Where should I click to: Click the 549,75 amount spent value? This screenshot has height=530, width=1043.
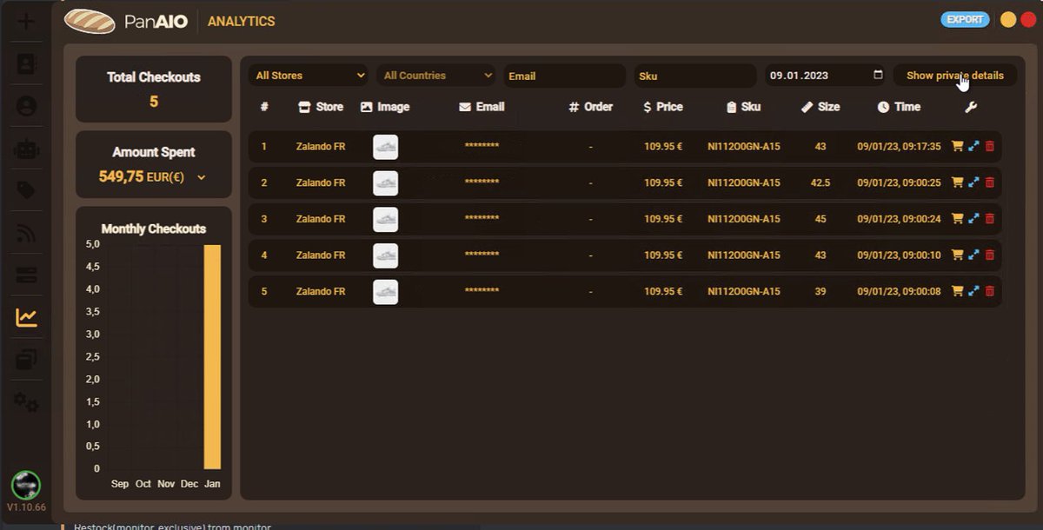[x=121, y=176]
